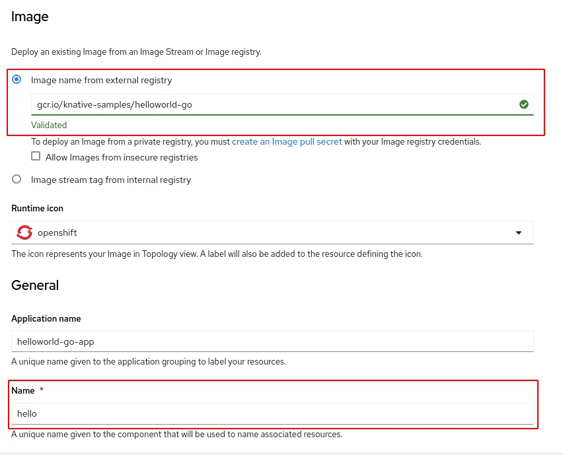The height and width of the screenshot is (459, 563).
Task: Click the red required asterisk beside Name
Action: click(x=42, y=390)
